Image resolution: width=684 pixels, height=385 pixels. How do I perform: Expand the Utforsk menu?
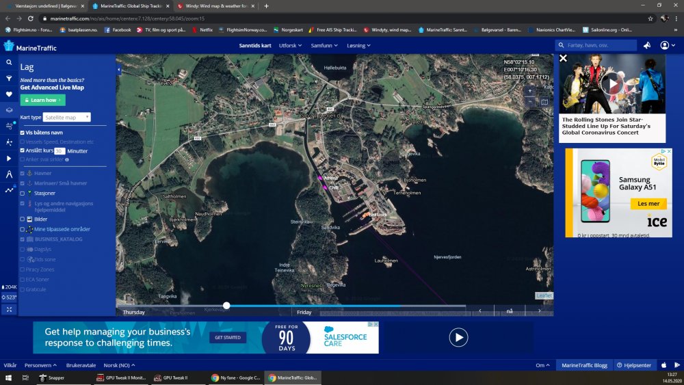(291, 46)
